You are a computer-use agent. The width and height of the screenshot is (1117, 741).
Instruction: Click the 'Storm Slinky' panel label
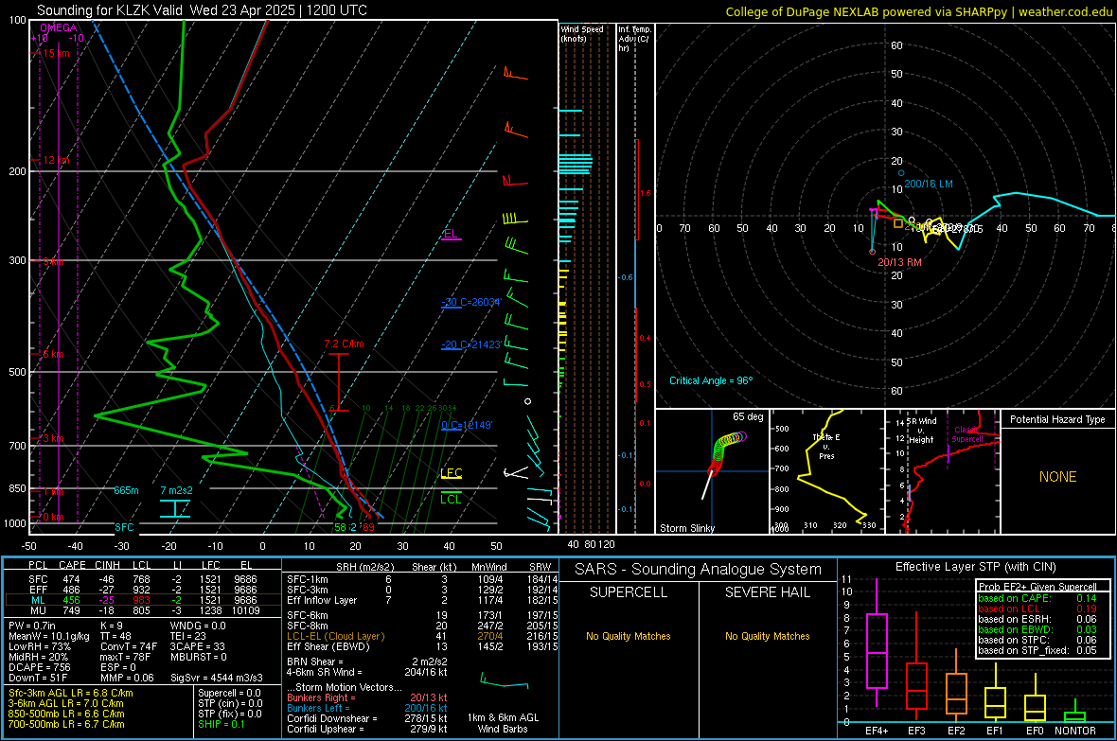pyautogui.click(x=686, y=528)
